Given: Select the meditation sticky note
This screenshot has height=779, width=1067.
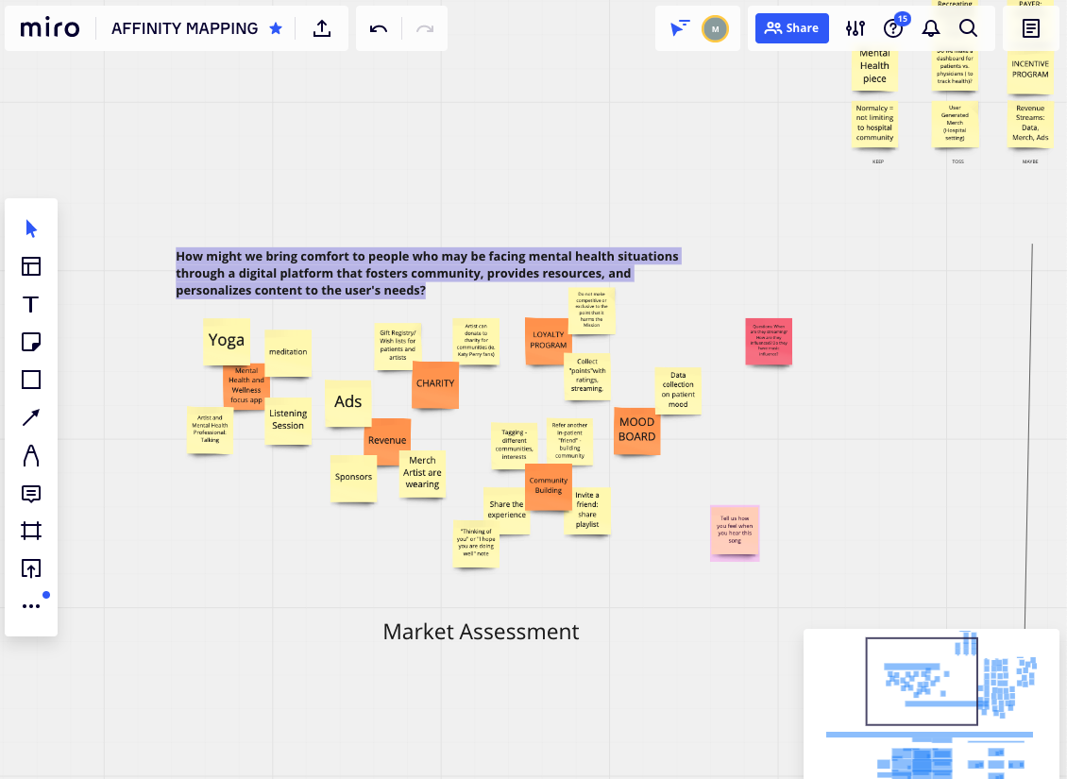Looking at the screenshot, I should [288, 352].
